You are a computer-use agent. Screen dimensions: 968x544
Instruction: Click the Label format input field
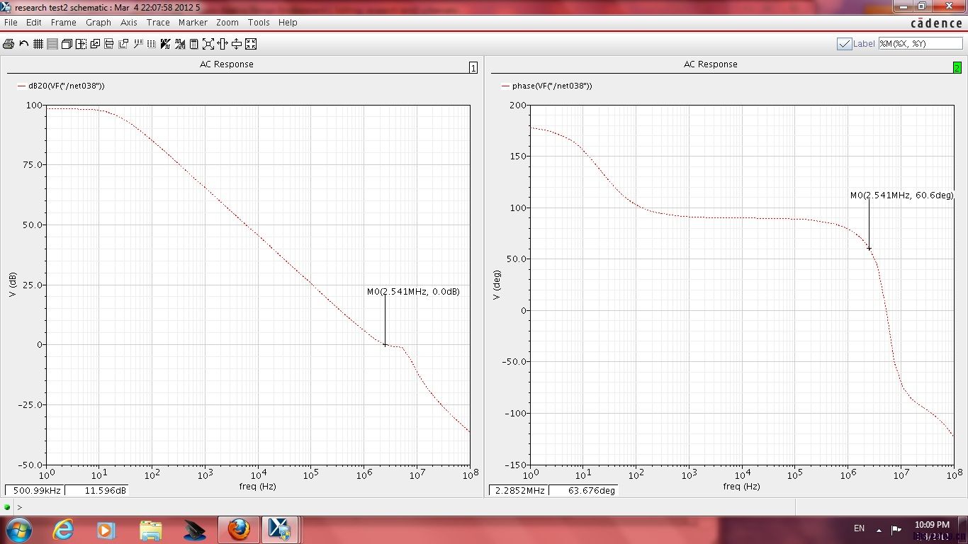pyautogui.click(x=921, y=44)
